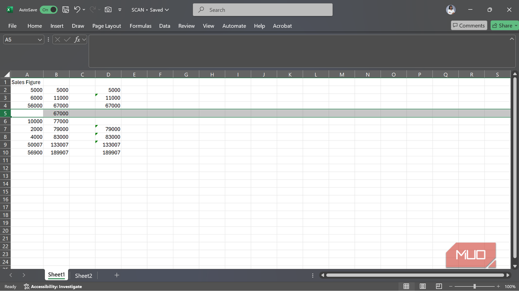Open the File menu
519x291 pixels.
pyautogui.click(x=13, y=26)
